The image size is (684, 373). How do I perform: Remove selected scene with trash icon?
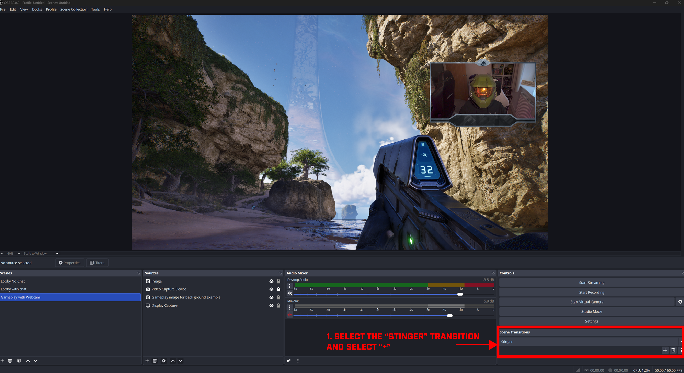pos(10,361)
